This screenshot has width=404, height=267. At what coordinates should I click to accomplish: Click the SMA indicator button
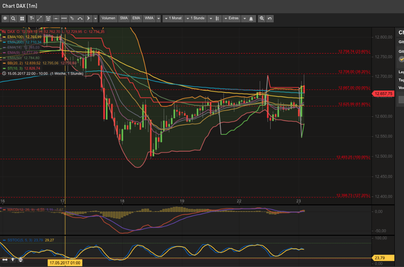pos(124,18)
